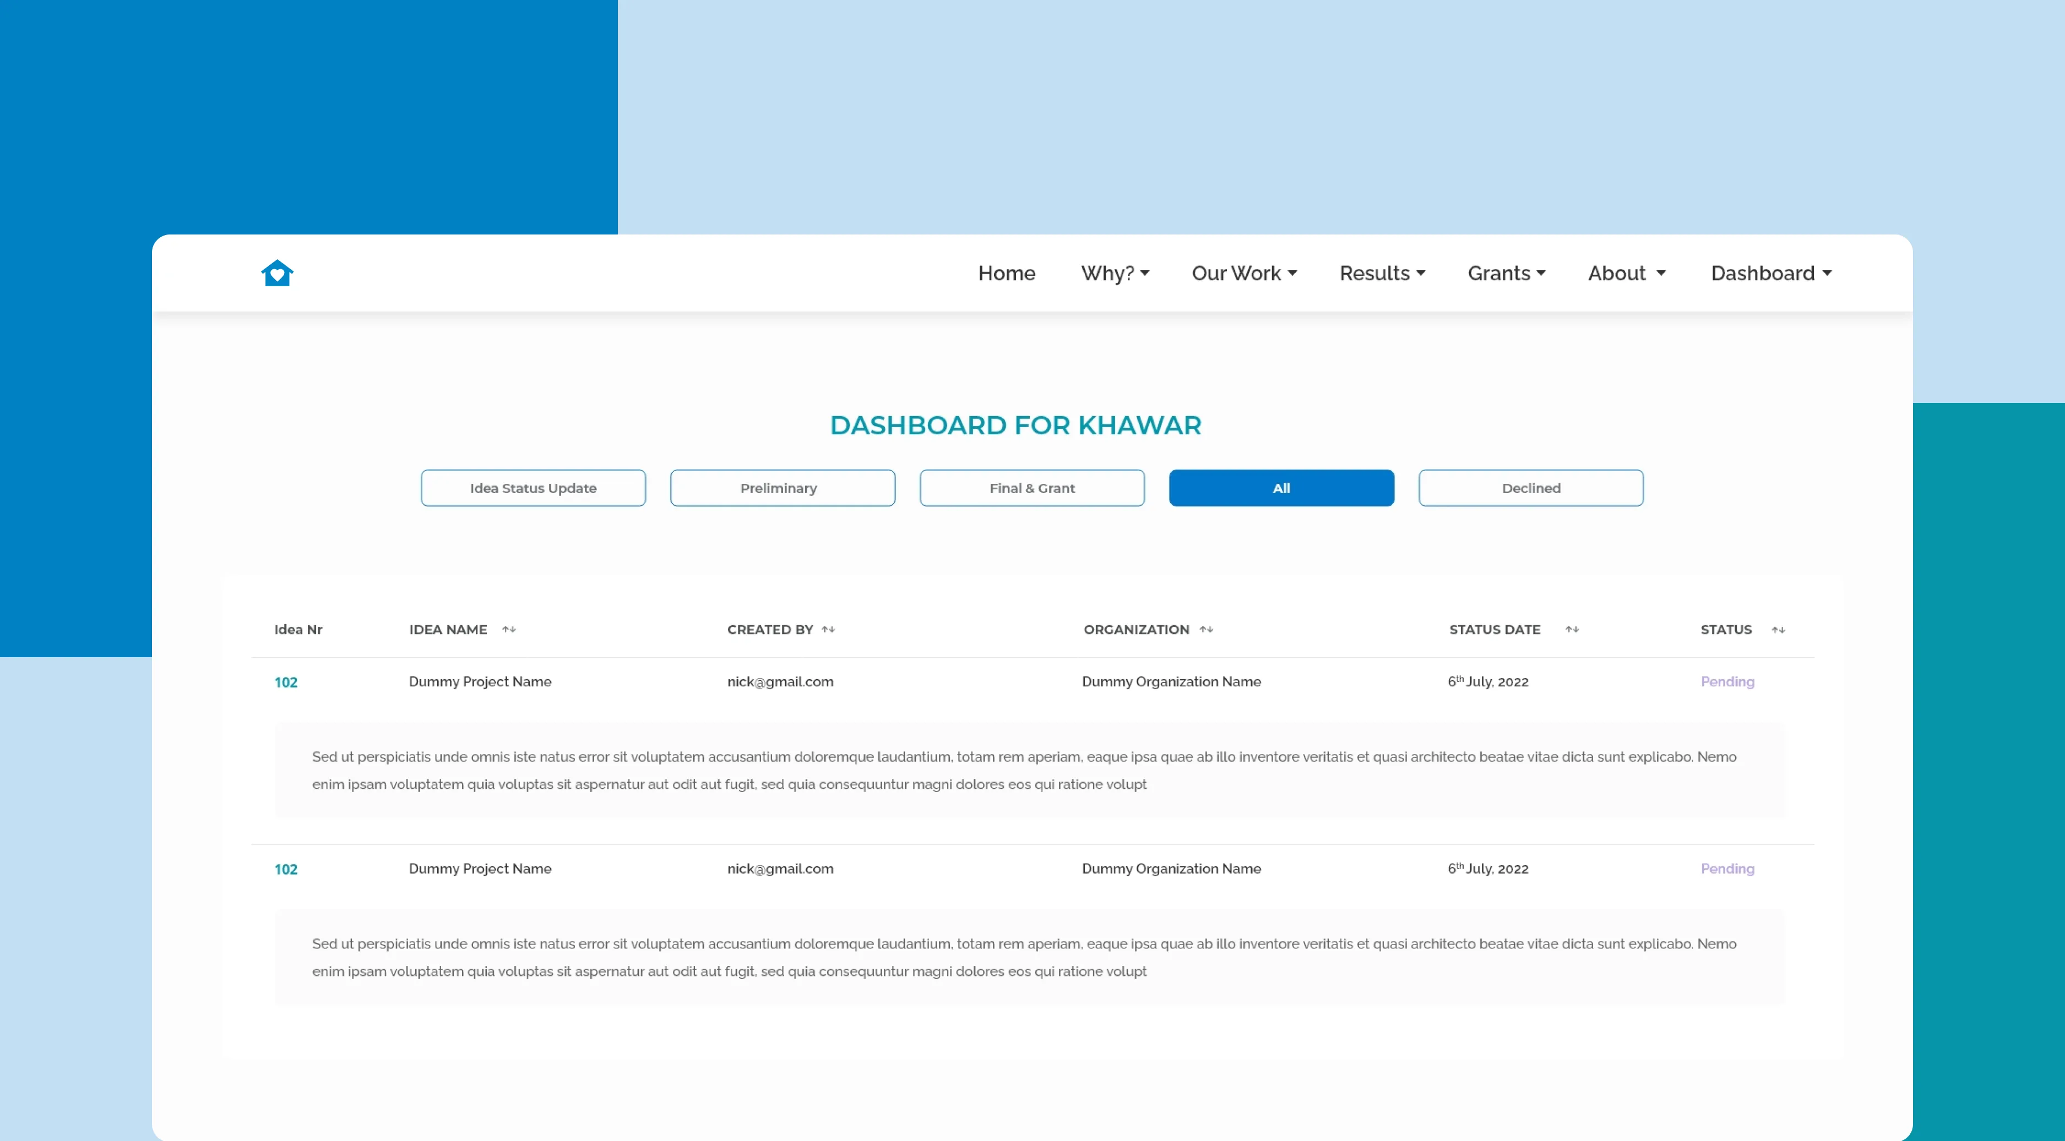Select the Idea Status Update filter
This screenshot has width=2065, height=1141.
533,488
